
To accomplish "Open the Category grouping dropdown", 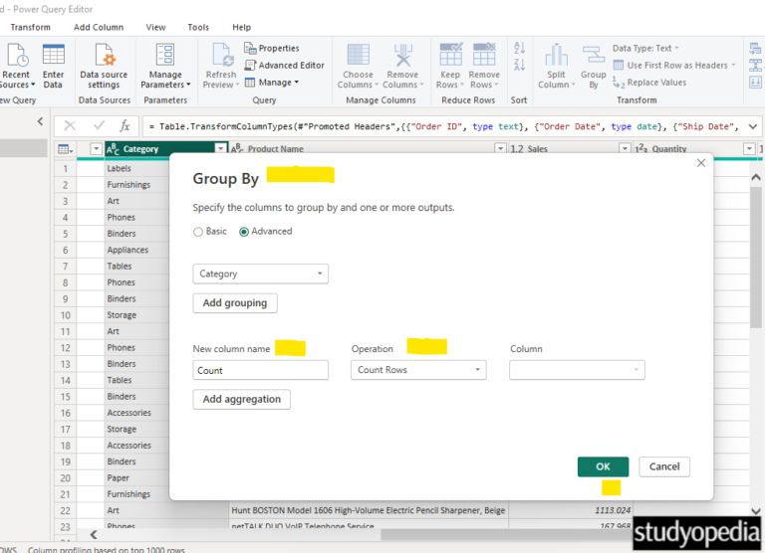I will (x=261, y=274).
